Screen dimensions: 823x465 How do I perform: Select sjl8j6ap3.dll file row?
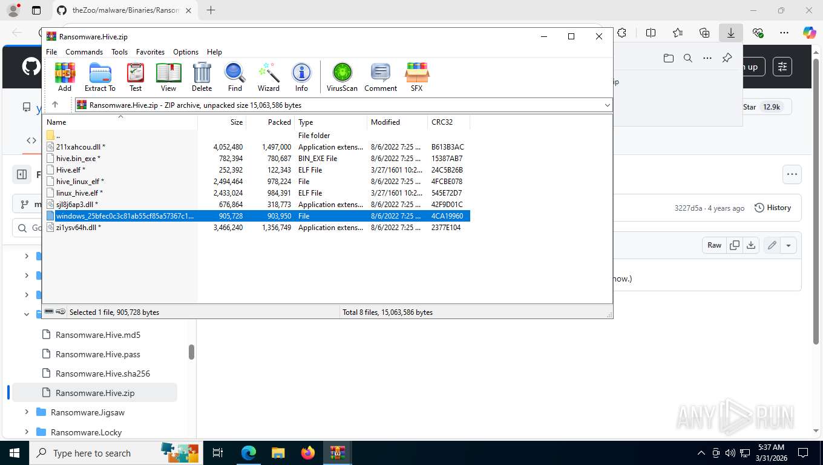point(256,205)
